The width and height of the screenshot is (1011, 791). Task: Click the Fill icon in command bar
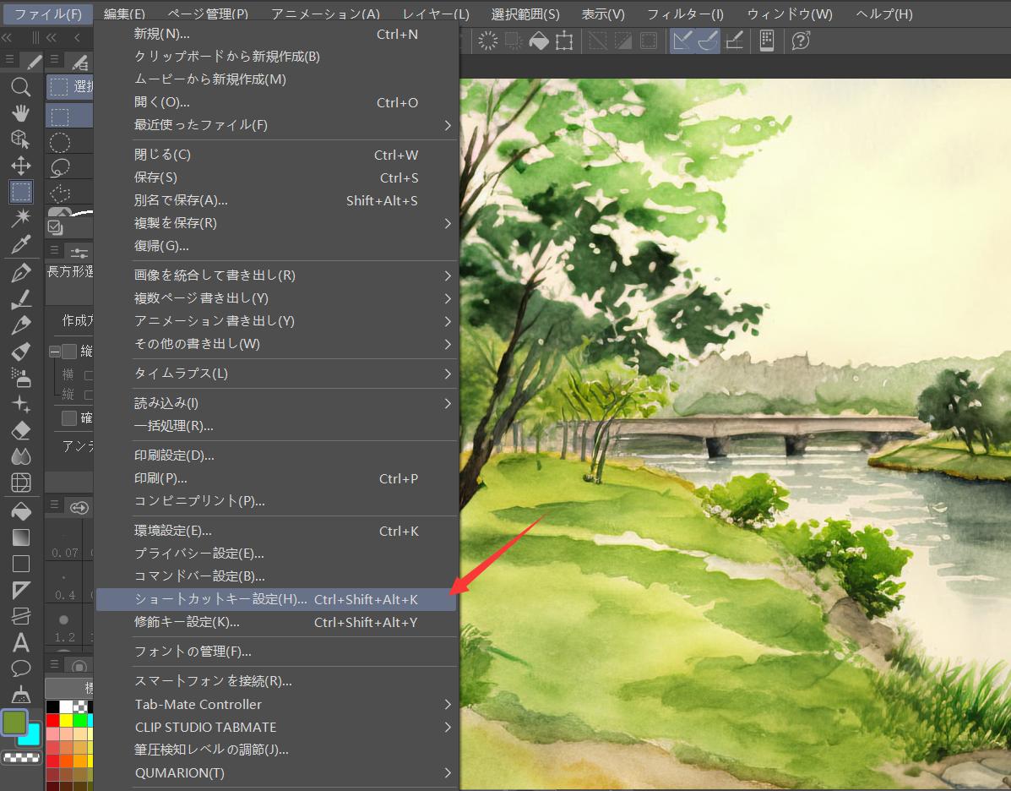[538, 41]
